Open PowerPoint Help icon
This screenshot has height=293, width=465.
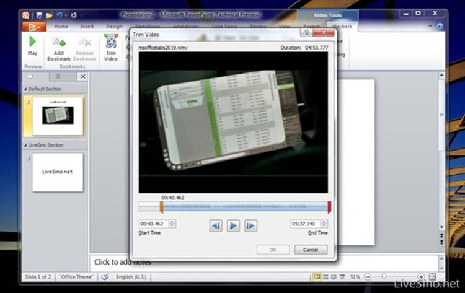(440, 27)
